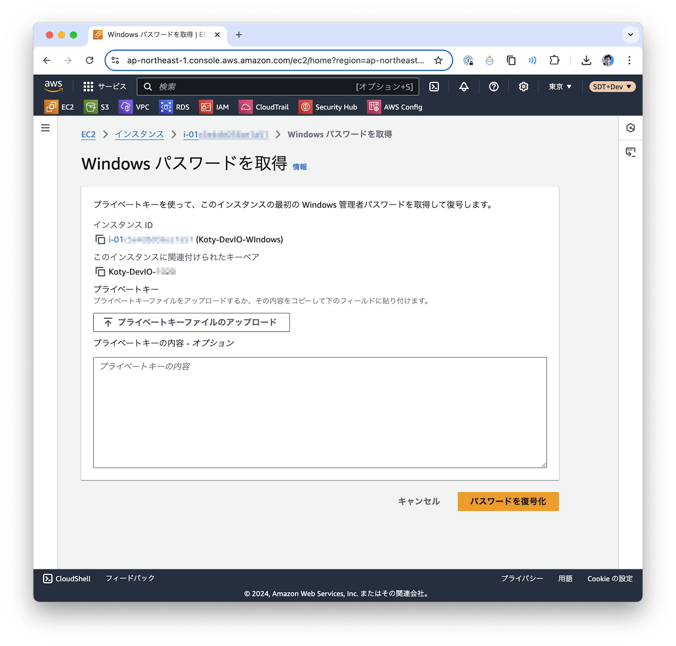Open the browser downloads icon
This screenshot has width=676, height=646.
coord(586,60)
